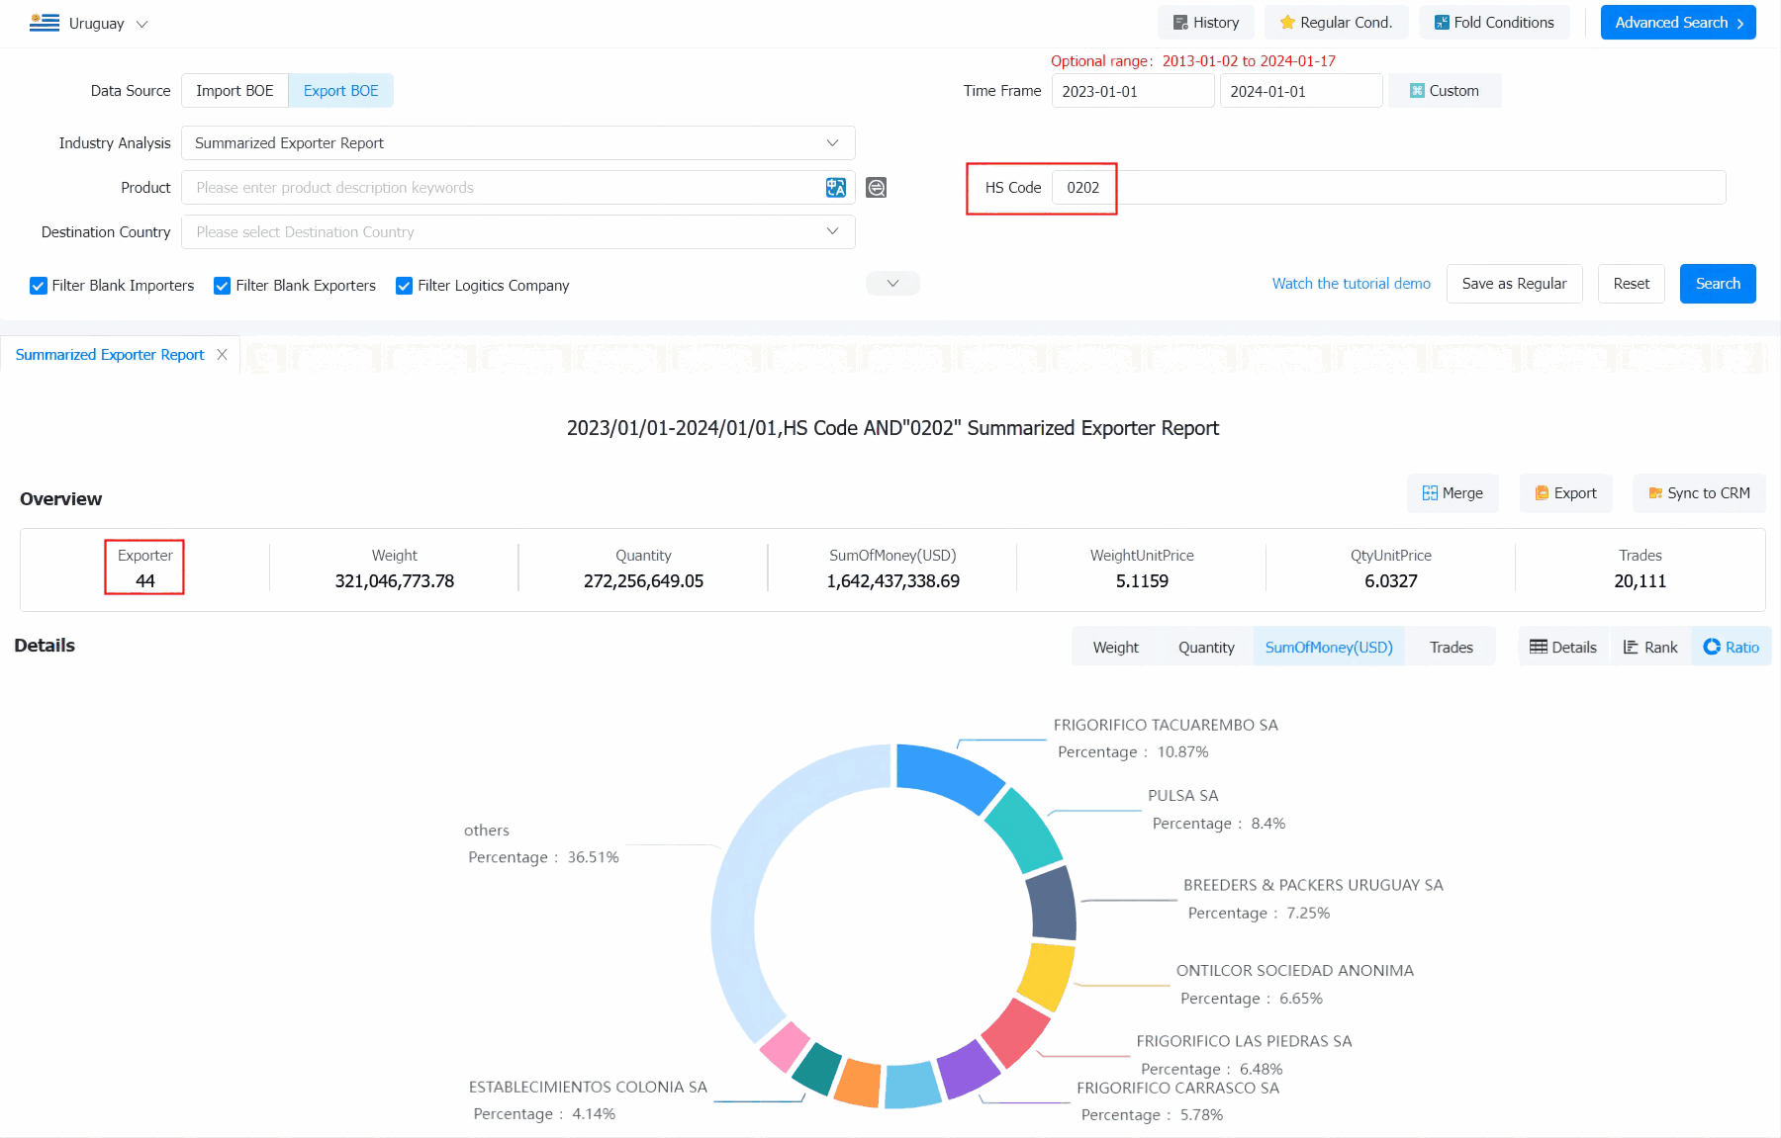Screen dimensions: 1781x1138
Task: Click the red FRIGORIFICO LAS PIEDRAS segment
Action: [x=1016, y=1032]
